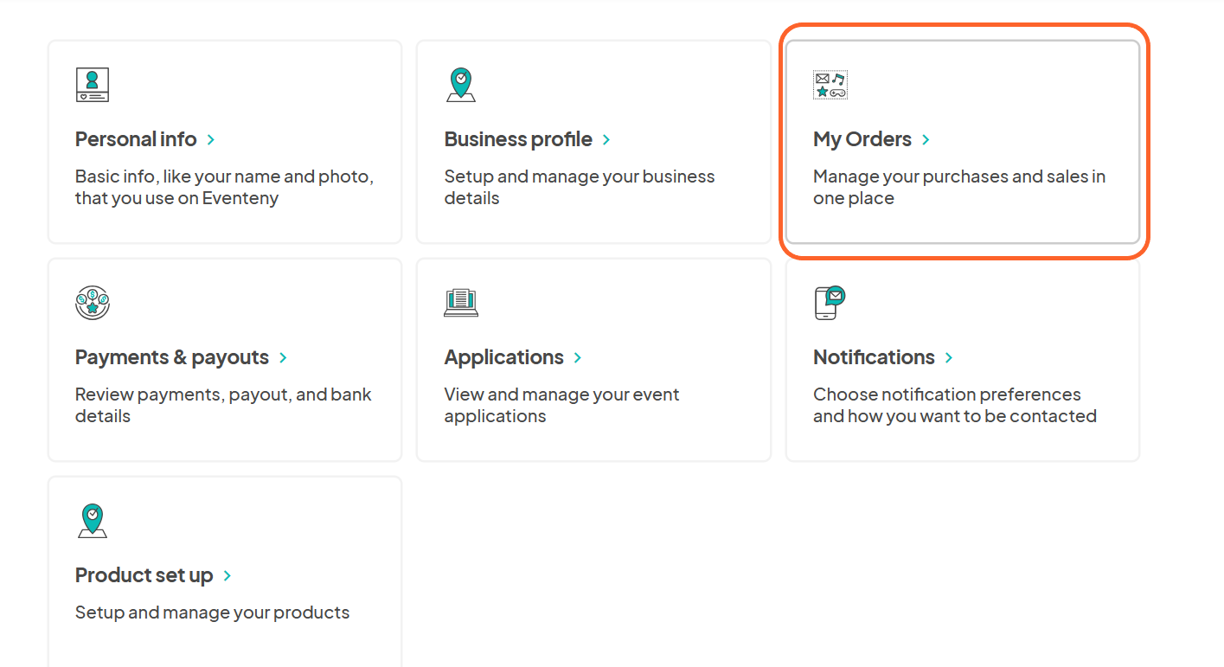The width and height of the screenshot is (1224, 667).
Task: Click the Notifications phone message icon
Action: click(830, 303)
